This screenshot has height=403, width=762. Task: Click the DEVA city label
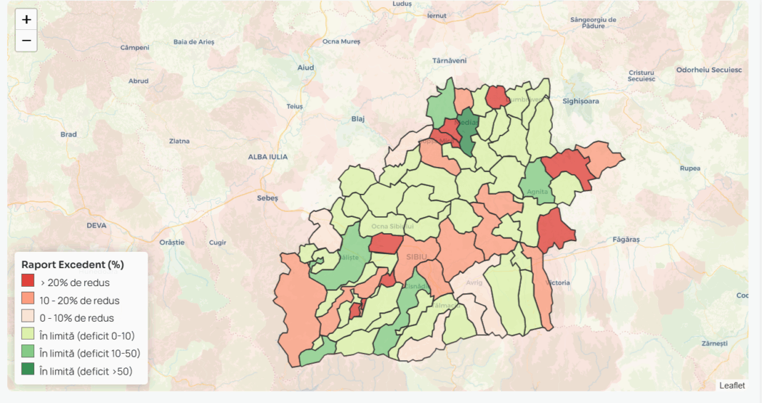tap(96, 225)
